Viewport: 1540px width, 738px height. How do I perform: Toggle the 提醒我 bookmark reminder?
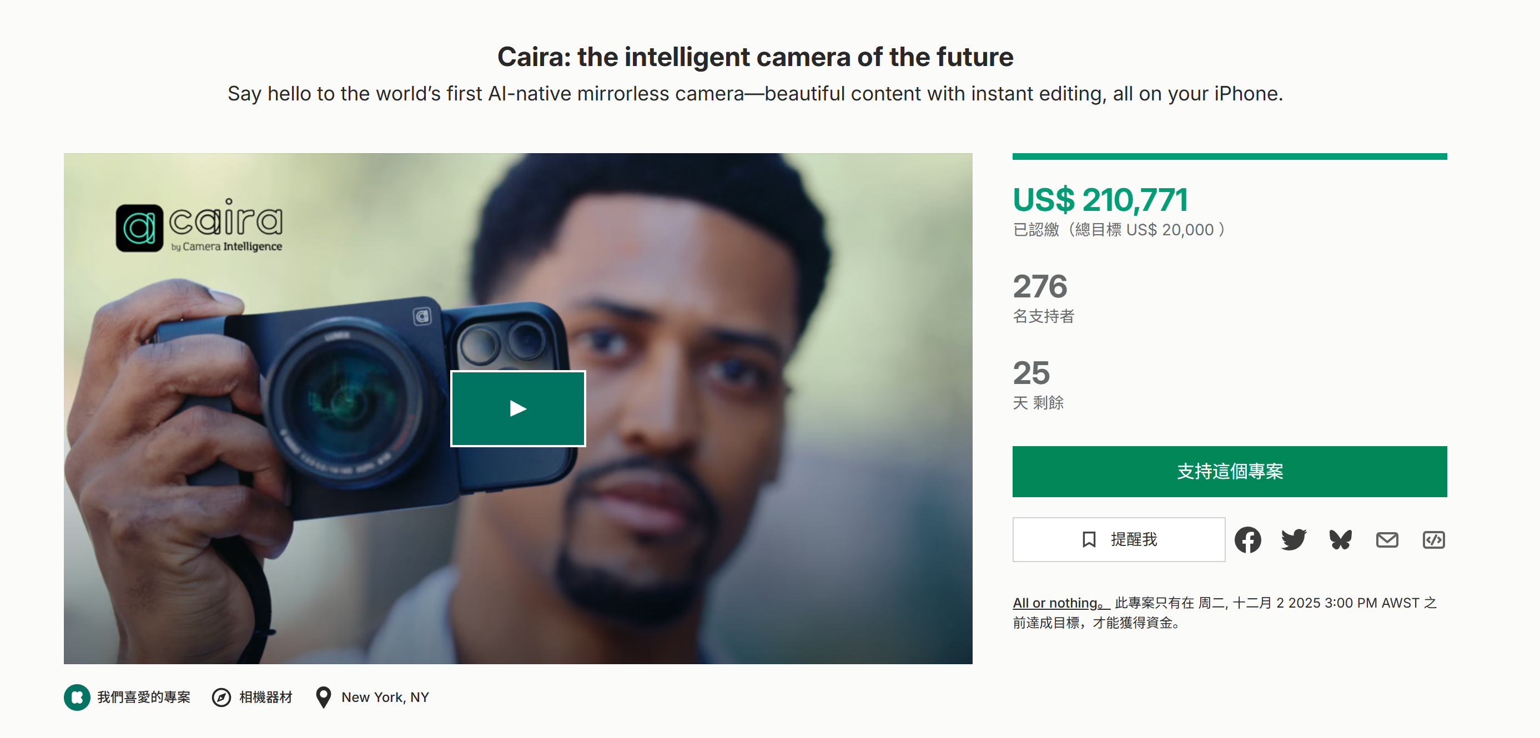coord(1119,539)
